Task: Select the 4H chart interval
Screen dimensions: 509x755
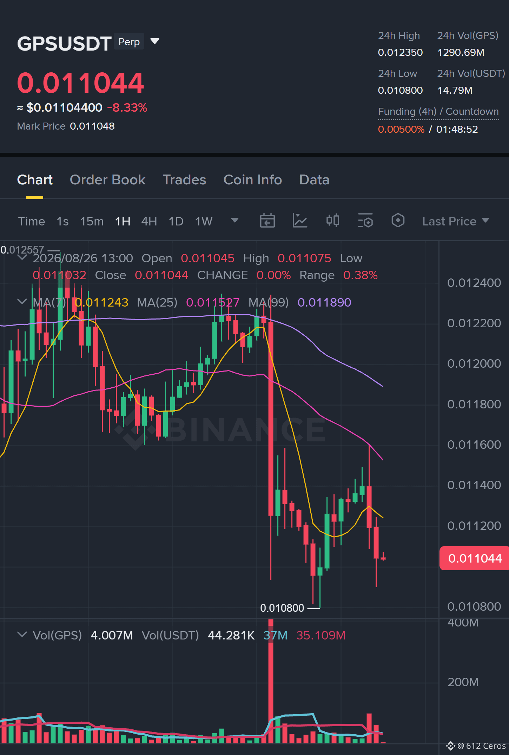Action: tap(149, 221)
